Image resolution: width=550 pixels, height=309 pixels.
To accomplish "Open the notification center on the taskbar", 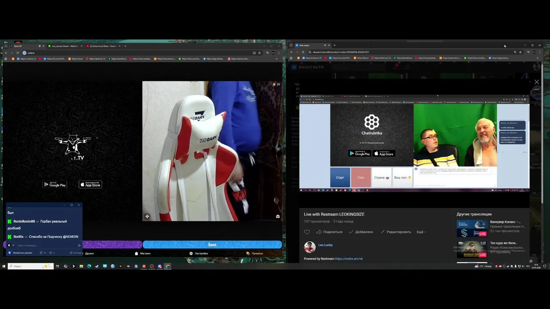I will point(545,267).
